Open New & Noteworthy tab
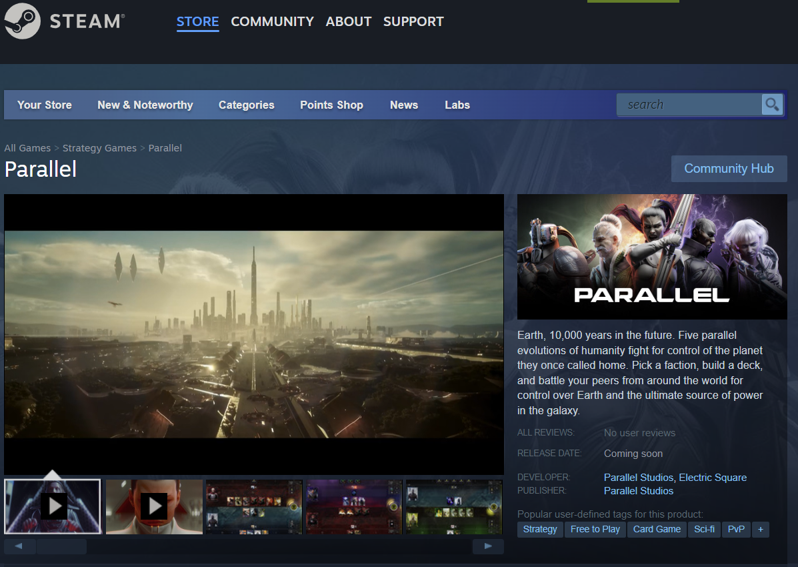The height and width of the screenshot is (567, 798). pos(145,105)
